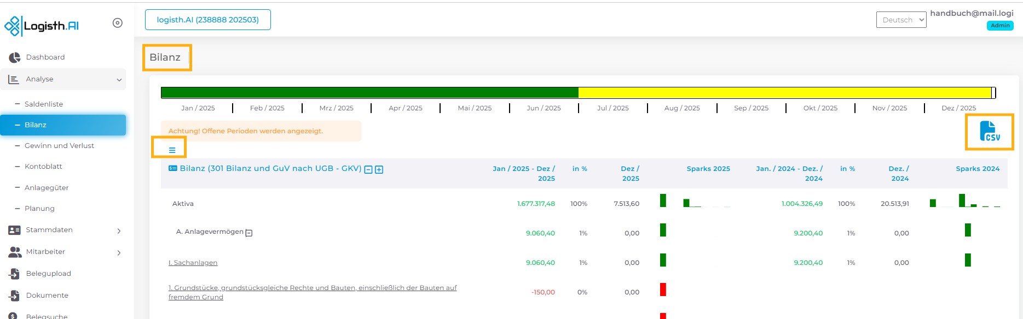Select the Jun / 2025 timeline period
The height and width of the screenshot is (319, 1023).
[x=544, y=108]
